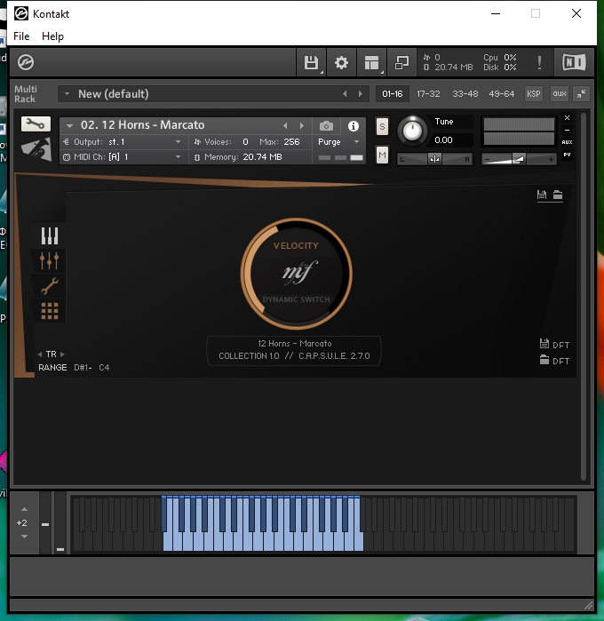Open snapshot view camera icon
This screenshot has width=604, height=621.
326,126
